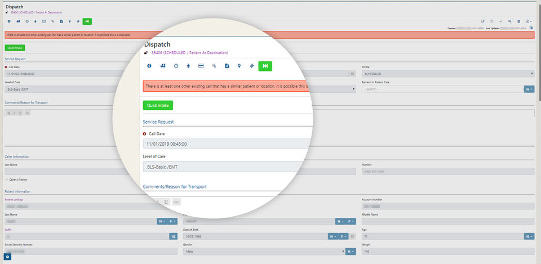Click the small payment card icon in the unmagnified toolbar
The width and height of the screenshot is (541, 264).
(x=44, y=21)
